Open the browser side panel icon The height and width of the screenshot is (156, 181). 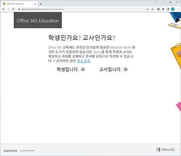click(x=168, y=9)
